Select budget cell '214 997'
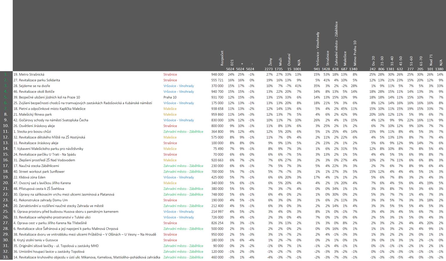This screenshot has width=446, height=261. coord(217,212)
